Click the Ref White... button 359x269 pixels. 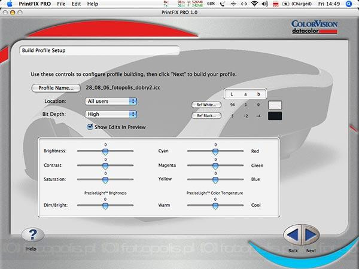[206, 105]
